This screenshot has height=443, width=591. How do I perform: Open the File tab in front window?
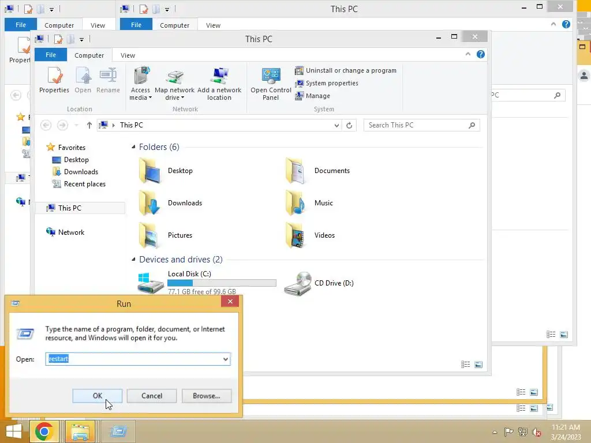[x=51, y=55]
